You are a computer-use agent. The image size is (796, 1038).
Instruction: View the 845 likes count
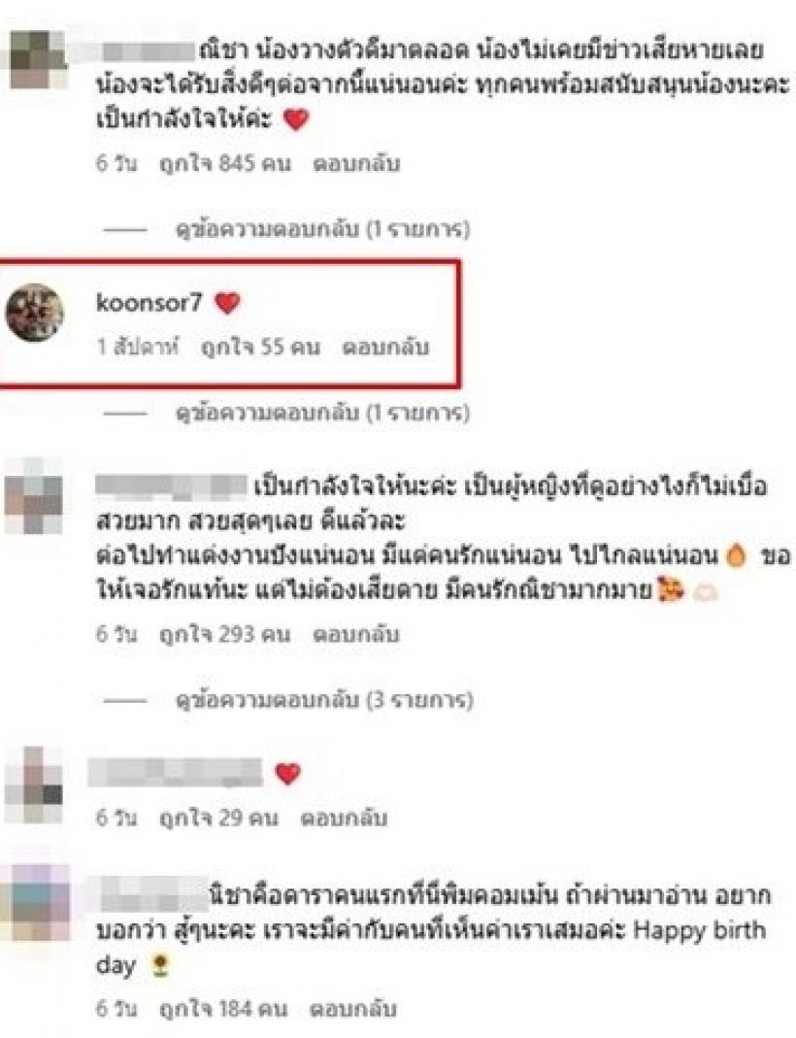(225, 163)
